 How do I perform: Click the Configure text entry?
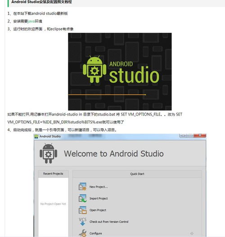pos(96,233)
